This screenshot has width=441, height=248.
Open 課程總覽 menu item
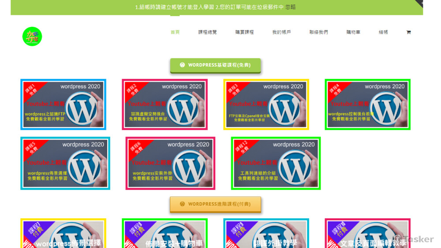coord(207,32)
